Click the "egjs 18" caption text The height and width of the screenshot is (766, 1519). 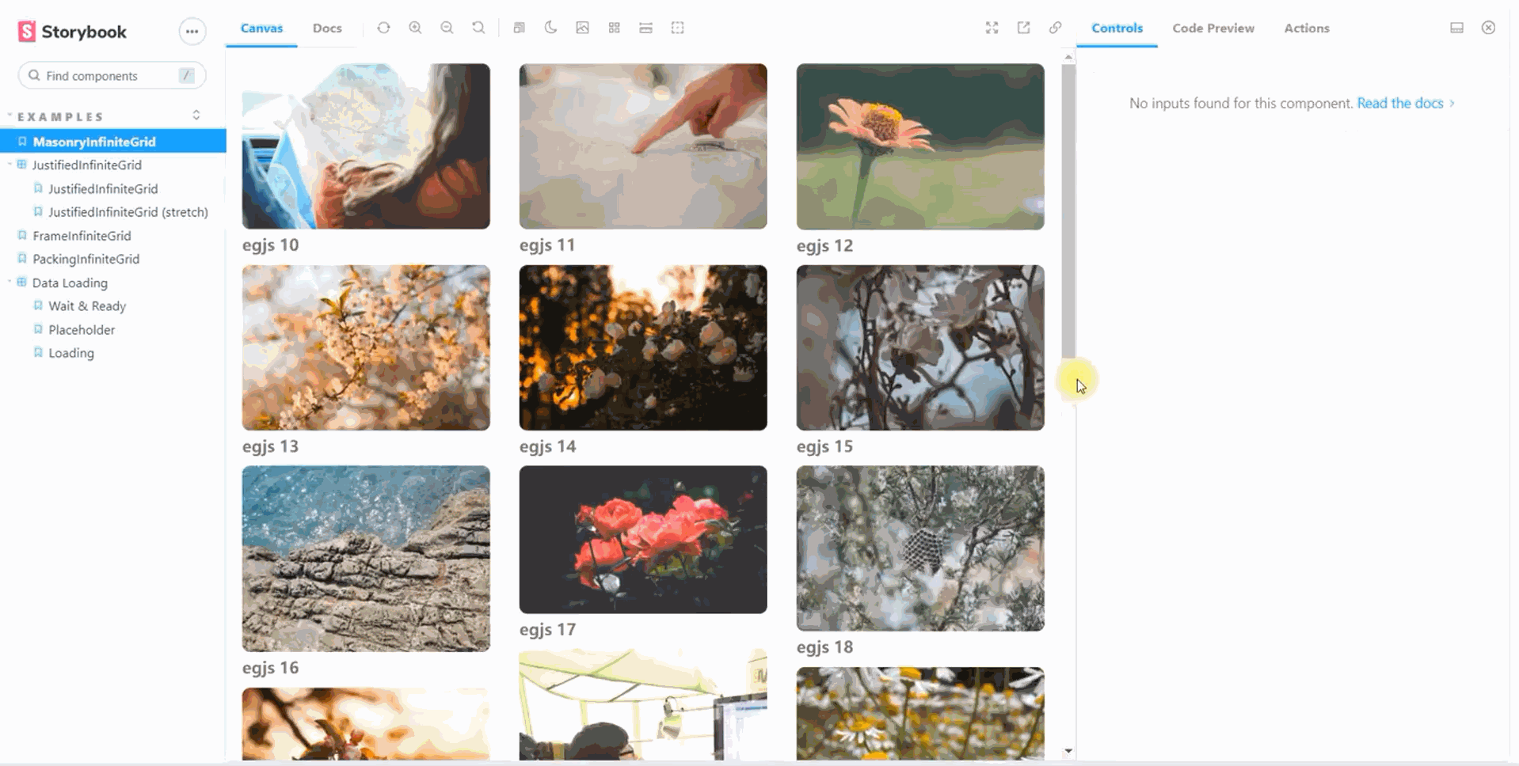click(825, 647)
